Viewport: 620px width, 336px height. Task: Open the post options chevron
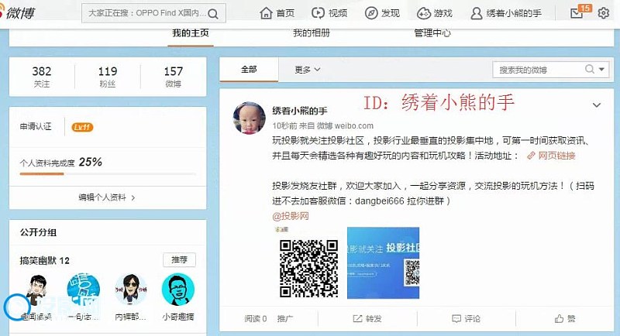tap(597, 105)
